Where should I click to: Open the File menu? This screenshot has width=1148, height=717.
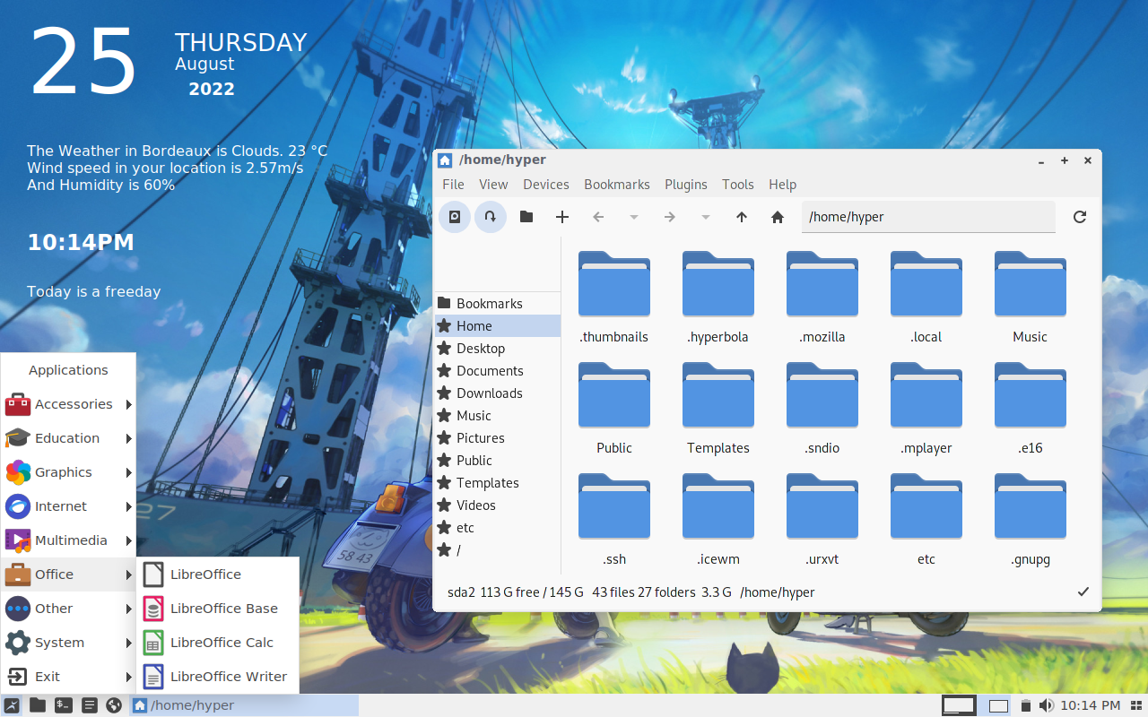coord(454,185)
